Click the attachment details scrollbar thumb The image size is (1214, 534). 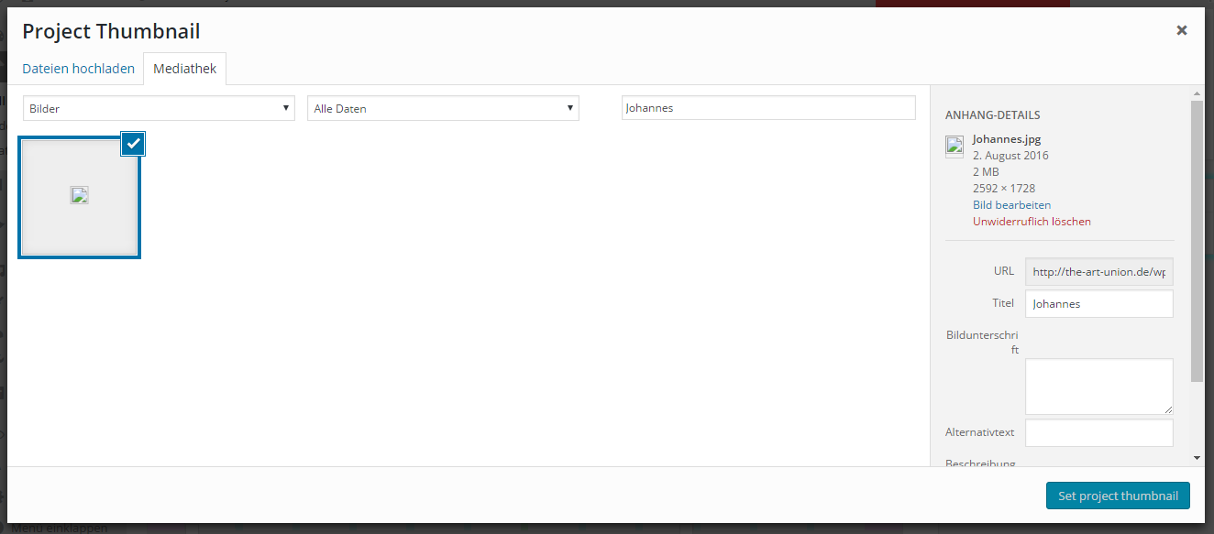pyautogui.click(x=1197, y=238)
